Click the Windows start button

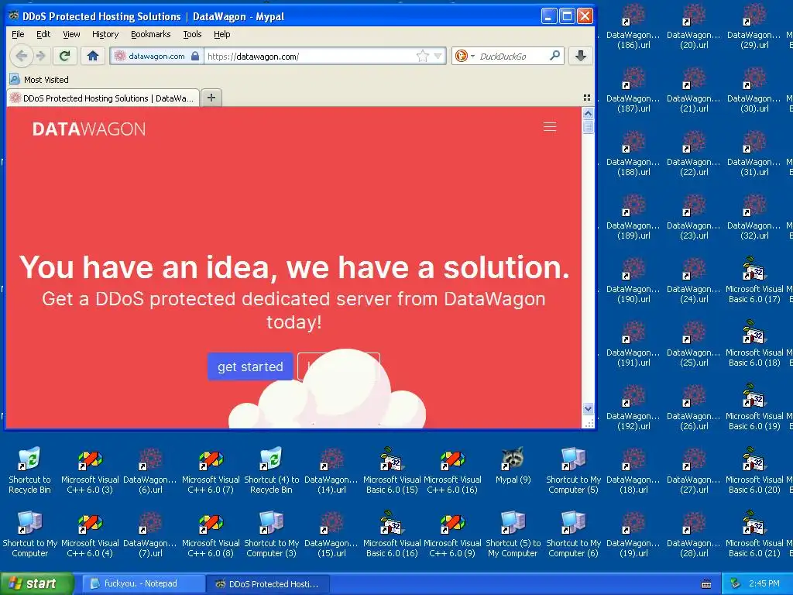(37, 583)
